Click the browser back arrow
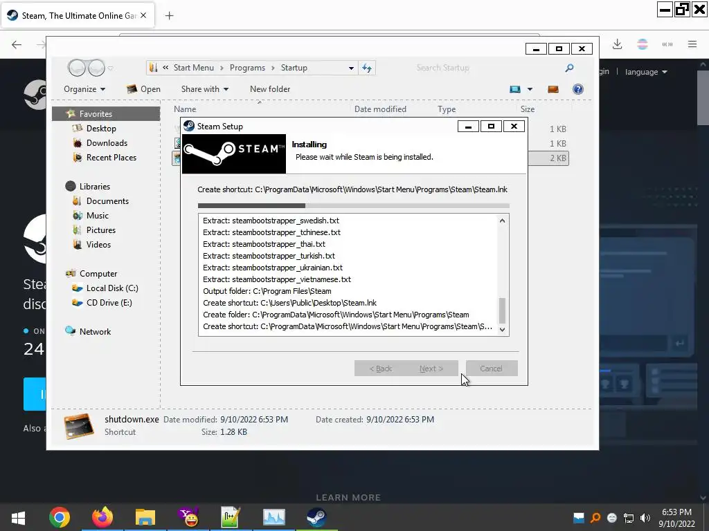Viewport: 709px width, 531px height. tap(17, 44)
